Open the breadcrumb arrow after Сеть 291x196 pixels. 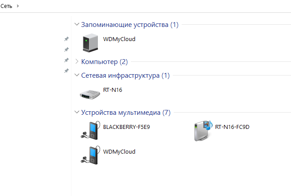[x=18, y=6]
